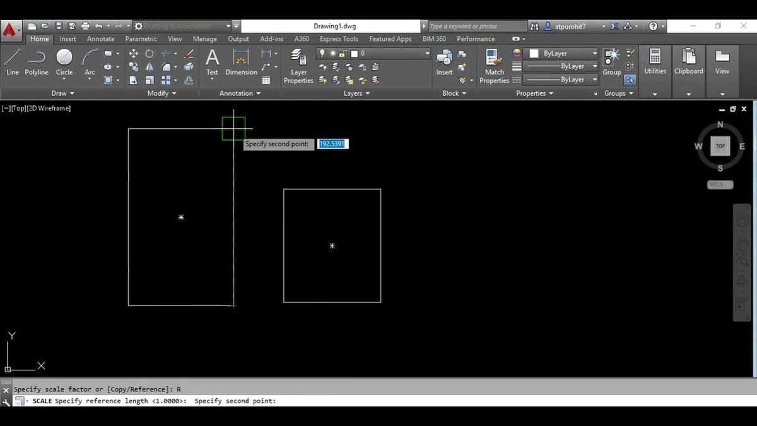Insert a Table from Annotation panel
Viewport: 757px width, 426px height.
click(x=266, y=80)
